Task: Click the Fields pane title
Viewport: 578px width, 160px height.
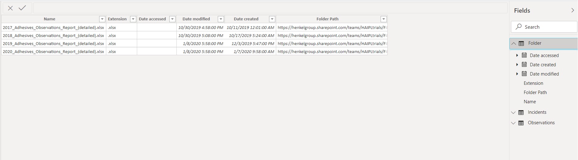Action: click(x=522, y=10)
